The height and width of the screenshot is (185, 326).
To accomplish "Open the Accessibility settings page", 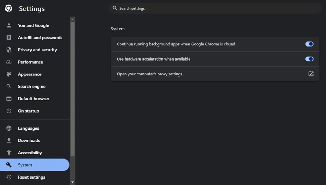I will point(35,153).
